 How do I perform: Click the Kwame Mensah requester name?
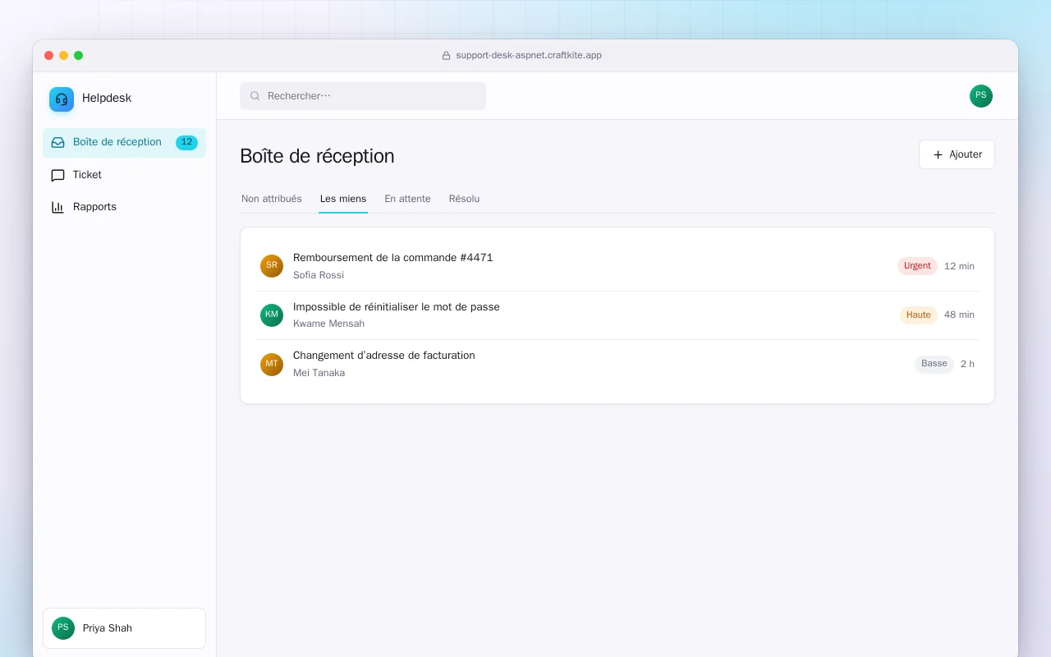point(328,324)
